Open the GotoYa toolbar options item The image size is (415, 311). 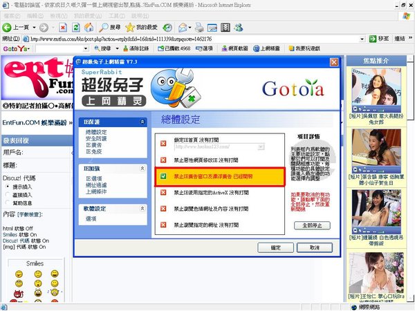coord(204,48)
